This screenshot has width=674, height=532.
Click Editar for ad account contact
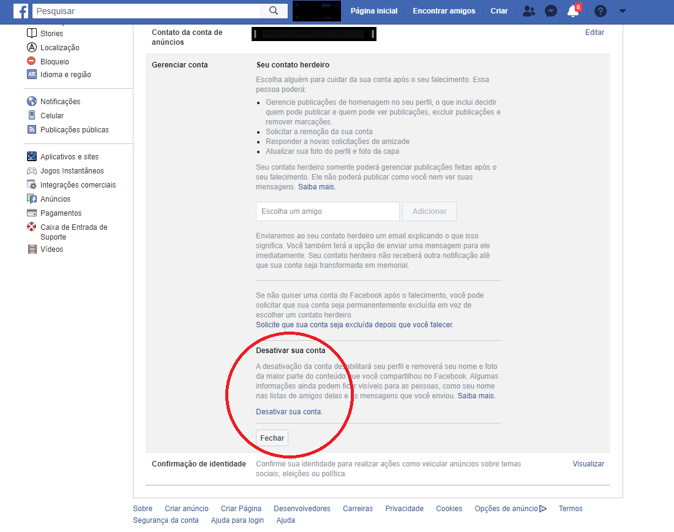coord(594,32)
